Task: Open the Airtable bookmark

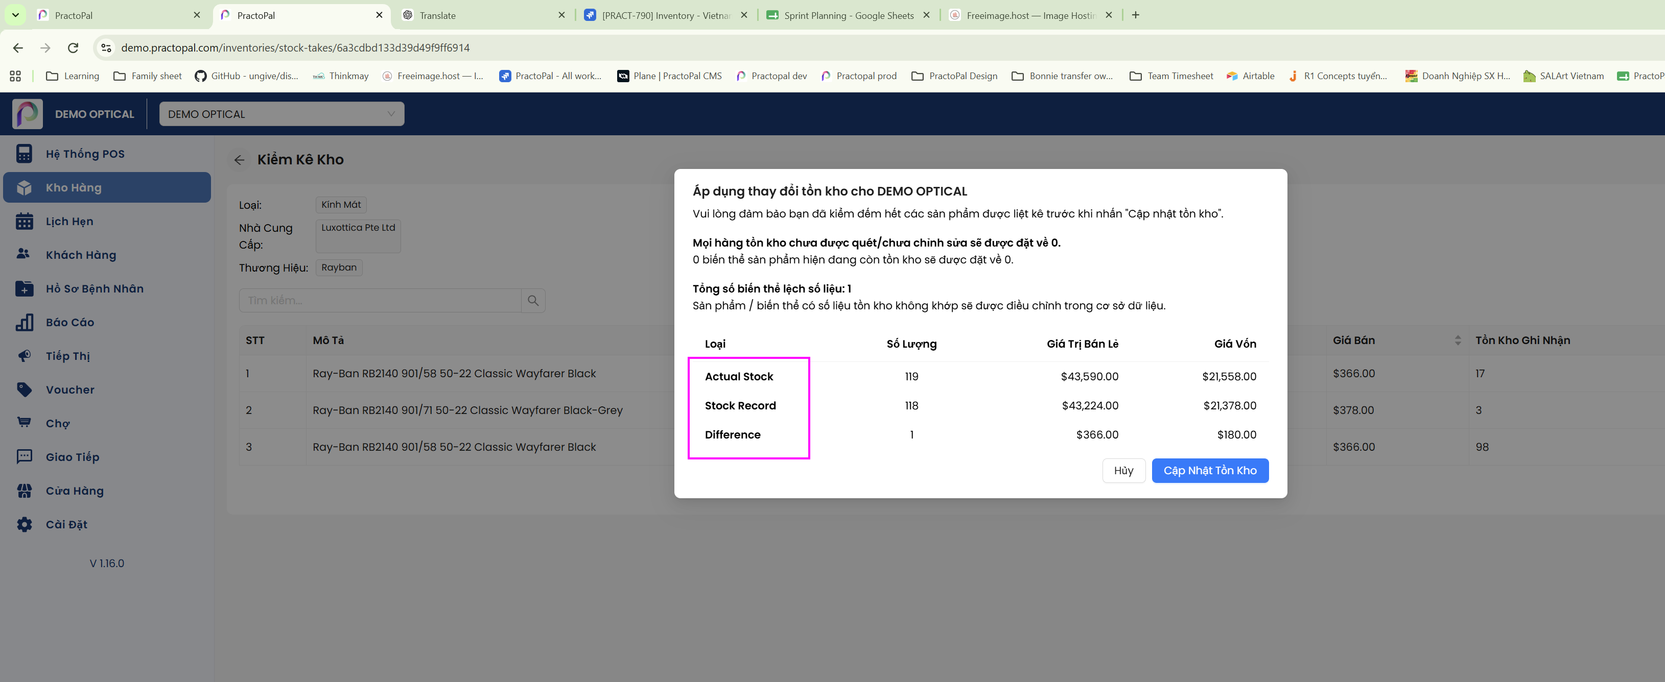Action: pos(1250,76)
